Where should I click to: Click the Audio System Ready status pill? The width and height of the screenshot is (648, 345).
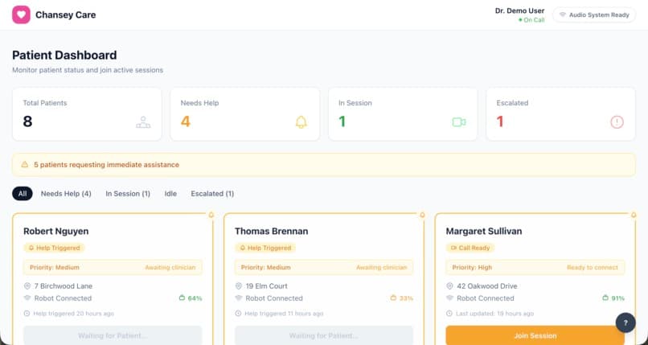tap(594, 14)
